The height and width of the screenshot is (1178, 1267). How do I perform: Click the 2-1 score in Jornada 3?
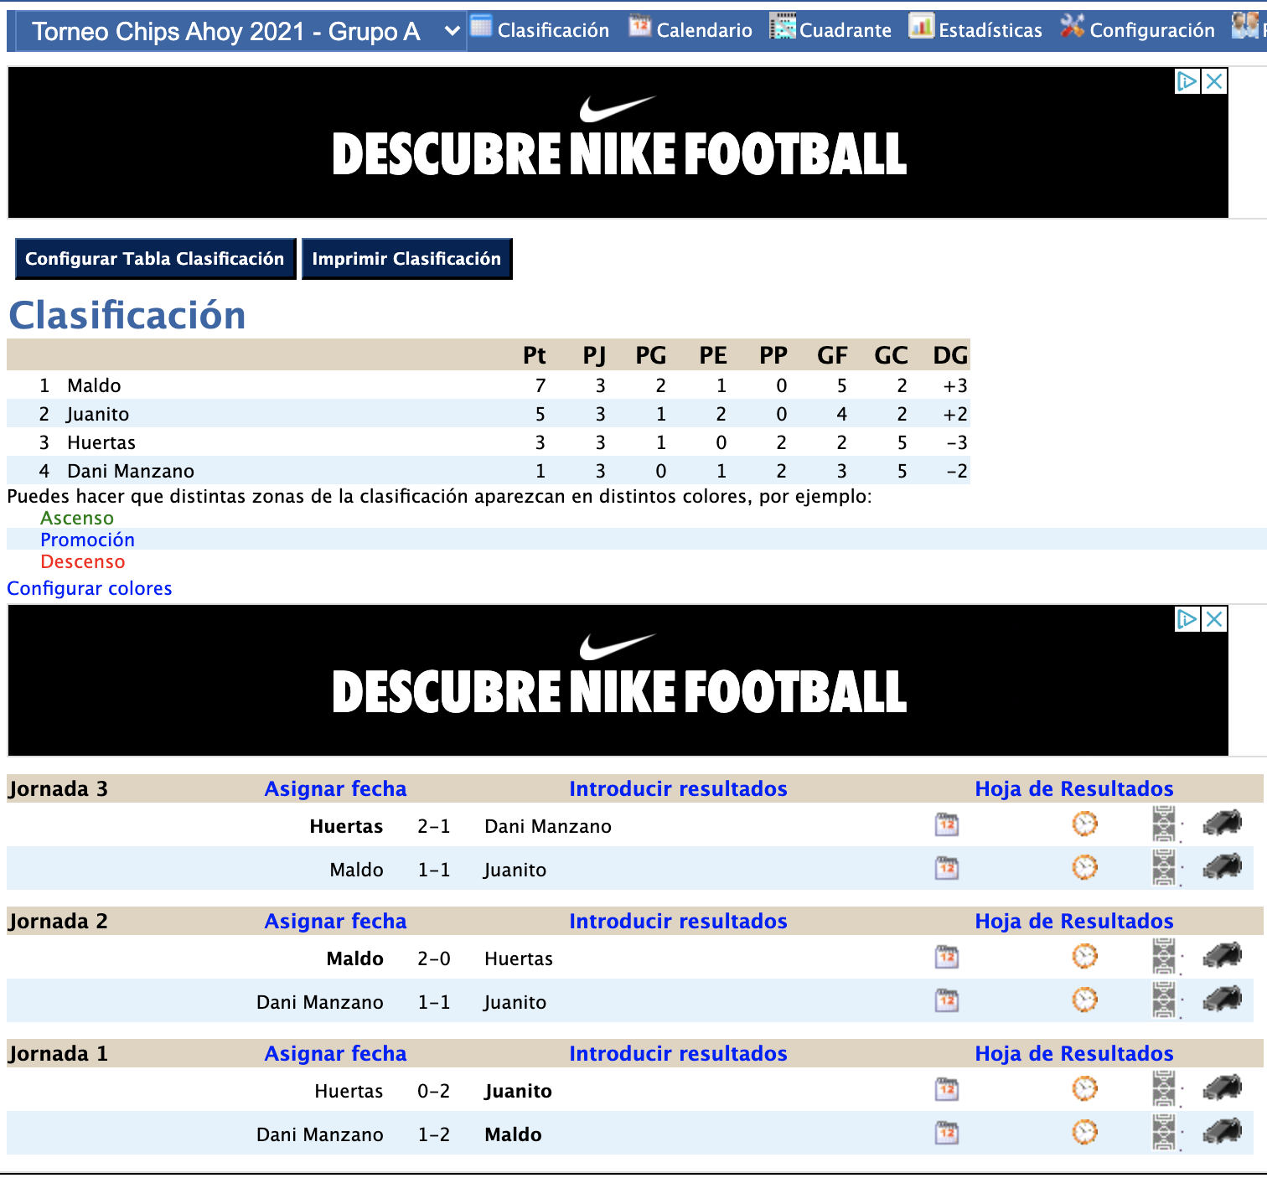click(x=434, y=826)
